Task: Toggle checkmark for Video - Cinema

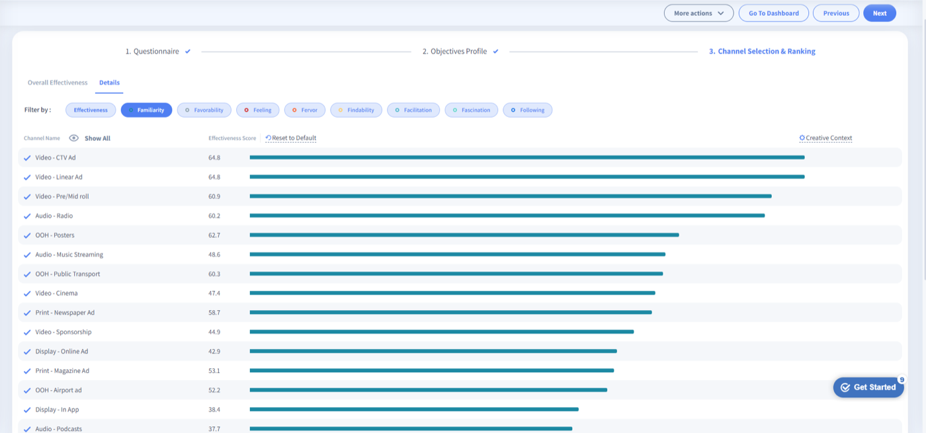Action: [27, 294]
